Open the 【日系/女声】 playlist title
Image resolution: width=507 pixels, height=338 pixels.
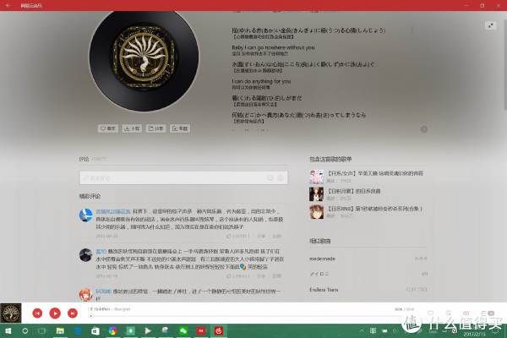pos(375,173)
